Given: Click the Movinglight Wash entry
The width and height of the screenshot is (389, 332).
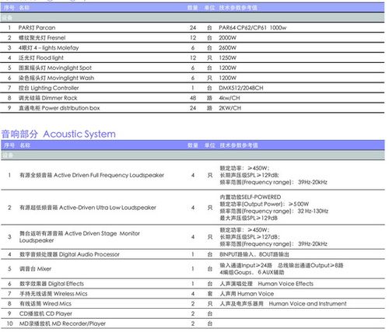Looking at the screenshot, I should coord(192,78).
